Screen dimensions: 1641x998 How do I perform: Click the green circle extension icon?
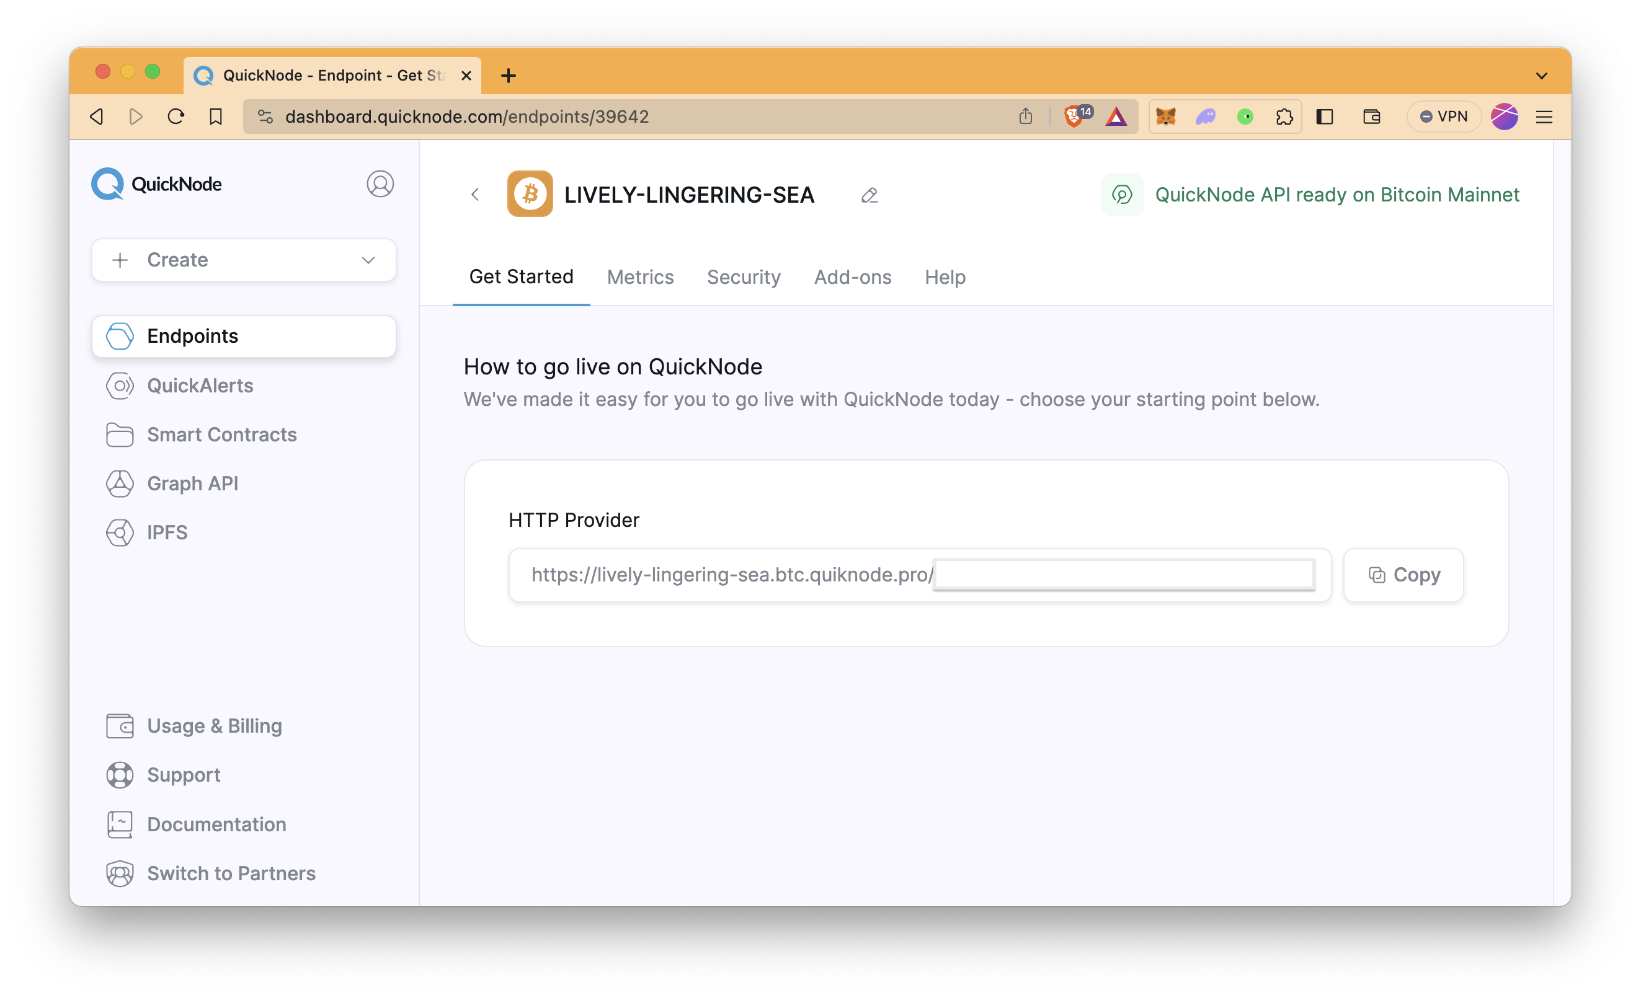tap(1245, 117)
